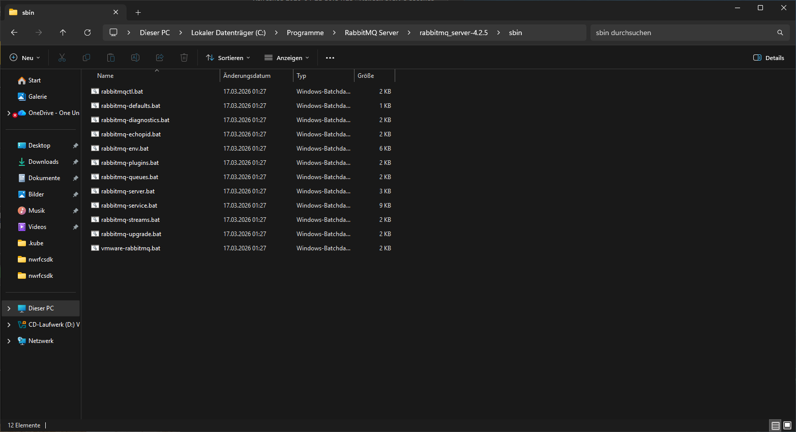796x432 pixels.
Task: Select the sbin tab in title bar
Action: tap(65, 12)
